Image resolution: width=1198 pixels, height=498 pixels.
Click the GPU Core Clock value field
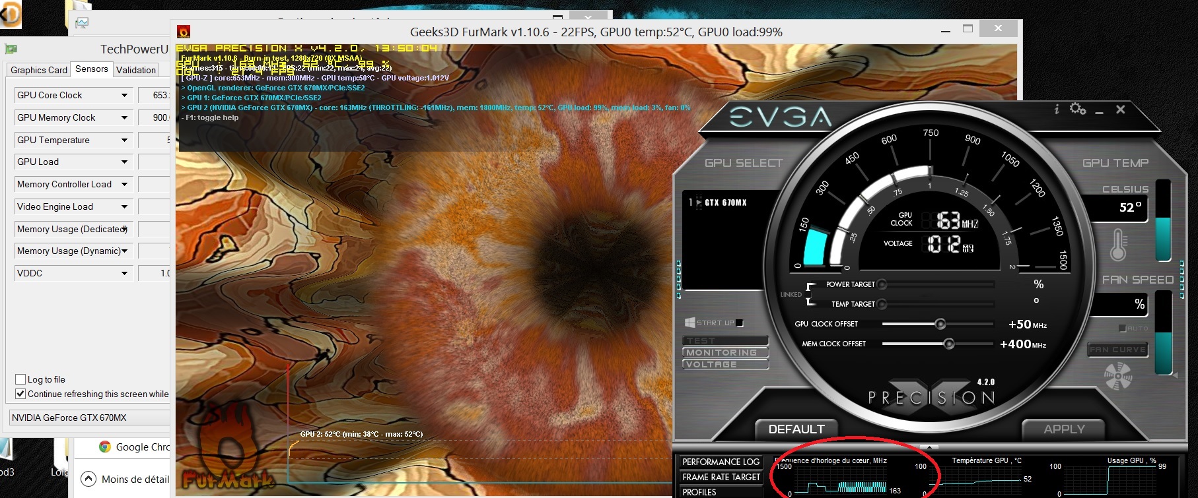(155, 96)
